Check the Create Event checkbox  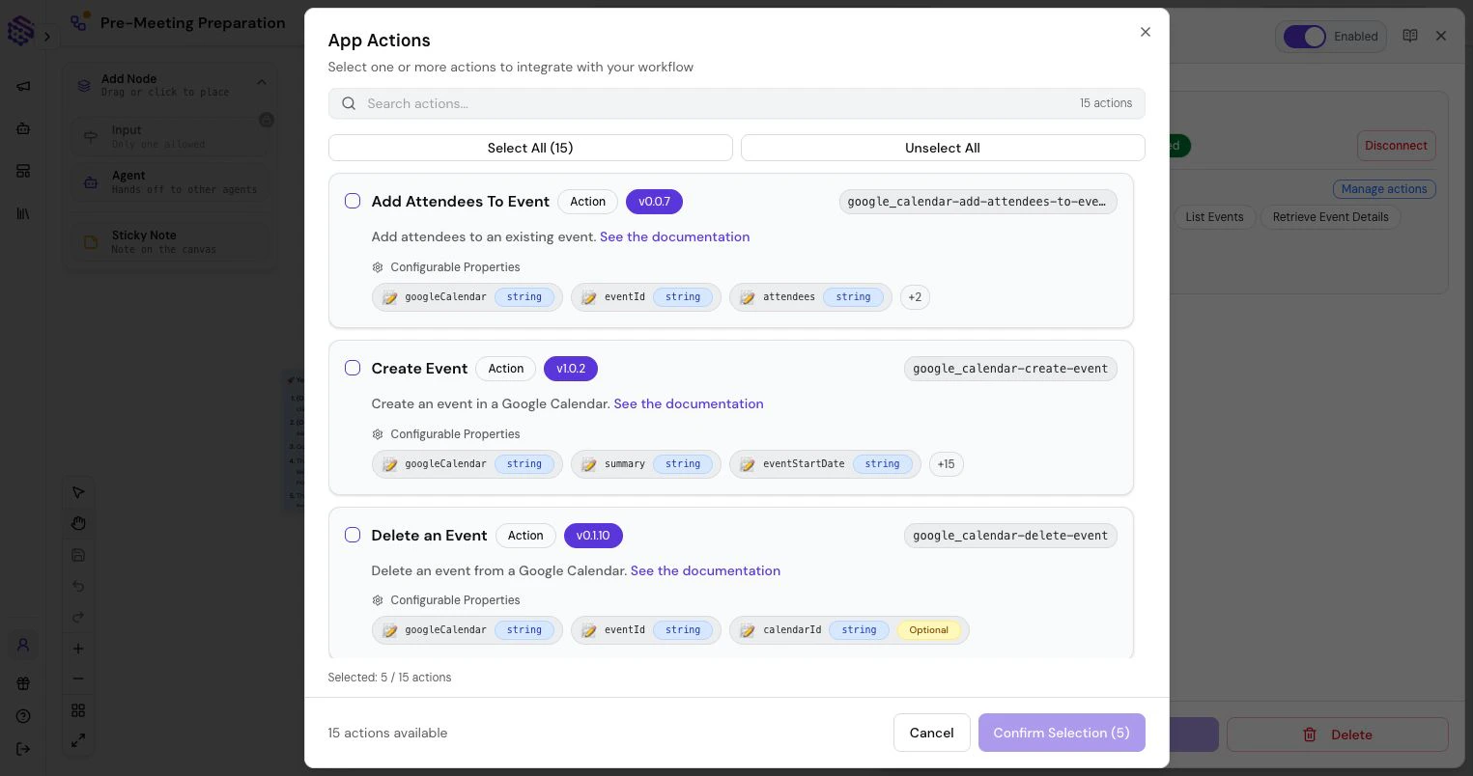tap(353, 368)
